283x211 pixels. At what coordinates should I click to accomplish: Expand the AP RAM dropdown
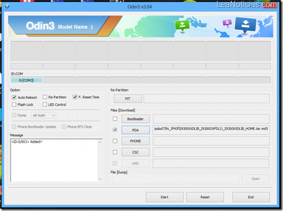(x=43, y=115)
